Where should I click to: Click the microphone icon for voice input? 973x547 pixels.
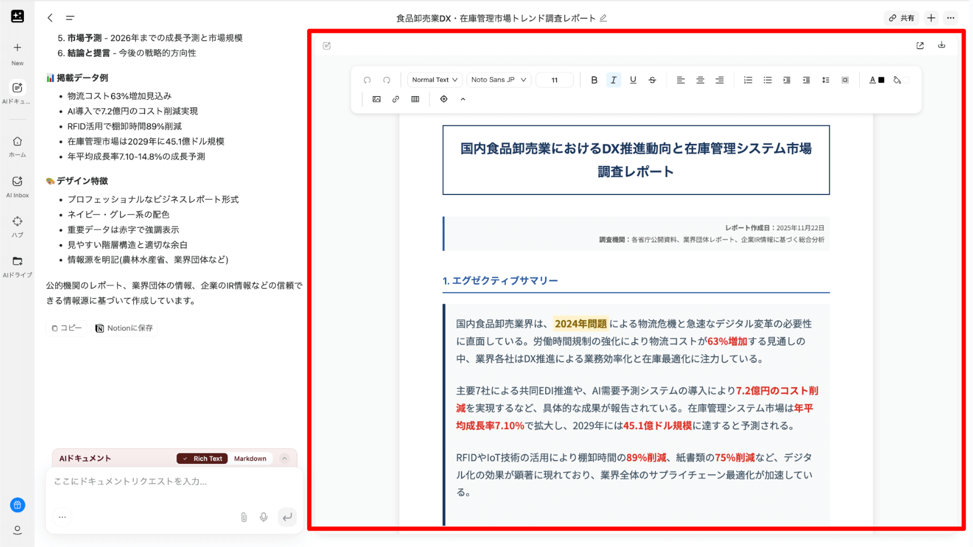[x=263, y=517]
